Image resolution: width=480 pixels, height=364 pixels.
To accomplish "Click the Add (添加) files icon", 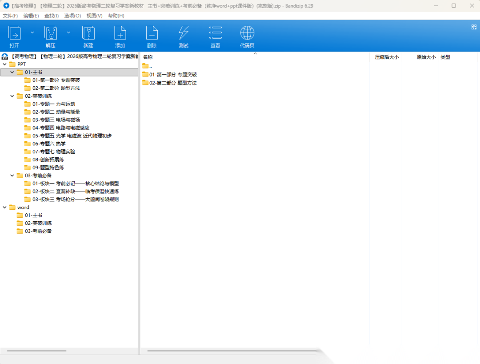I will tap(120, 34).
